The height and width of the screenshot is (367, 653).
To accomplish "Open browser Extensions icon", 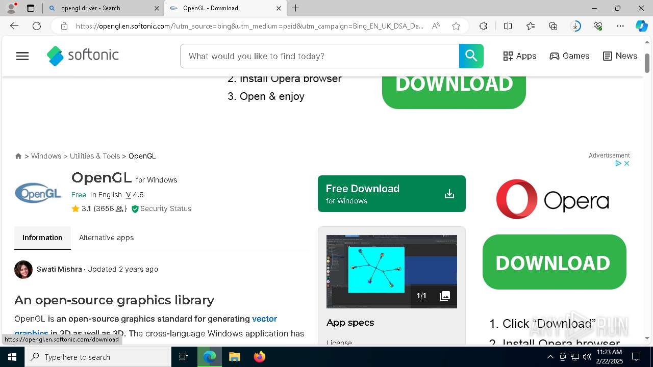I will [483, 26].
